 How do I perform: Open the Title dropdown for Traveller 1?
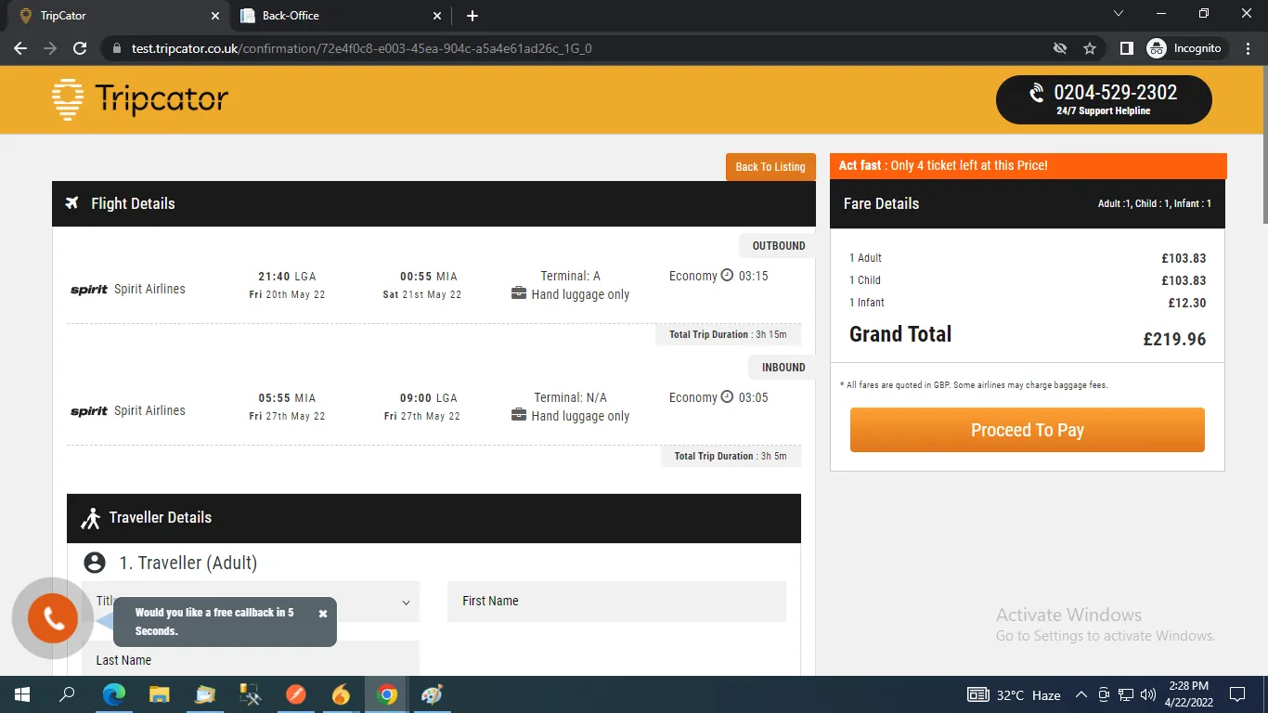click(x=251, y=602)
